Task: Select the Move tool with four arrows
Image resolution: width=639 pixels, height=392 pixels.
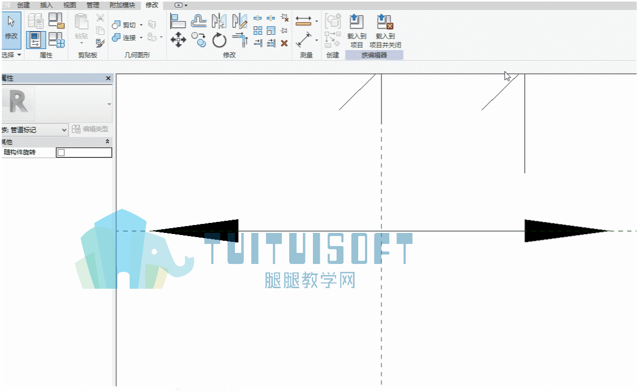Action: pos(179,39)
